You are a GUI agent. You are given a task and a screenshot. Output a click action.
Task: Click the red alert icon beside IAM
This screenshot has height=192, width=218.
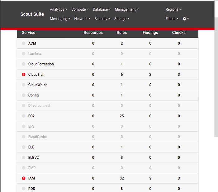pos(24,178)
